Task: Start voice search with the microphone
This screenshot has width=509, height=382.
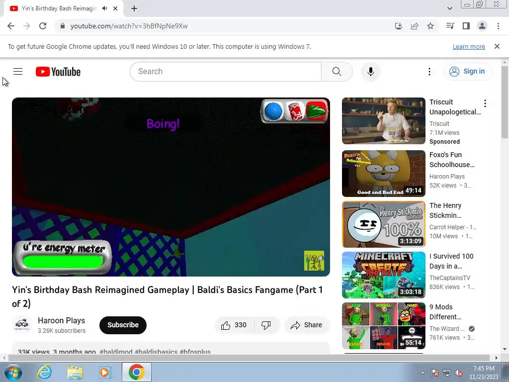Action: pos(371,72)
